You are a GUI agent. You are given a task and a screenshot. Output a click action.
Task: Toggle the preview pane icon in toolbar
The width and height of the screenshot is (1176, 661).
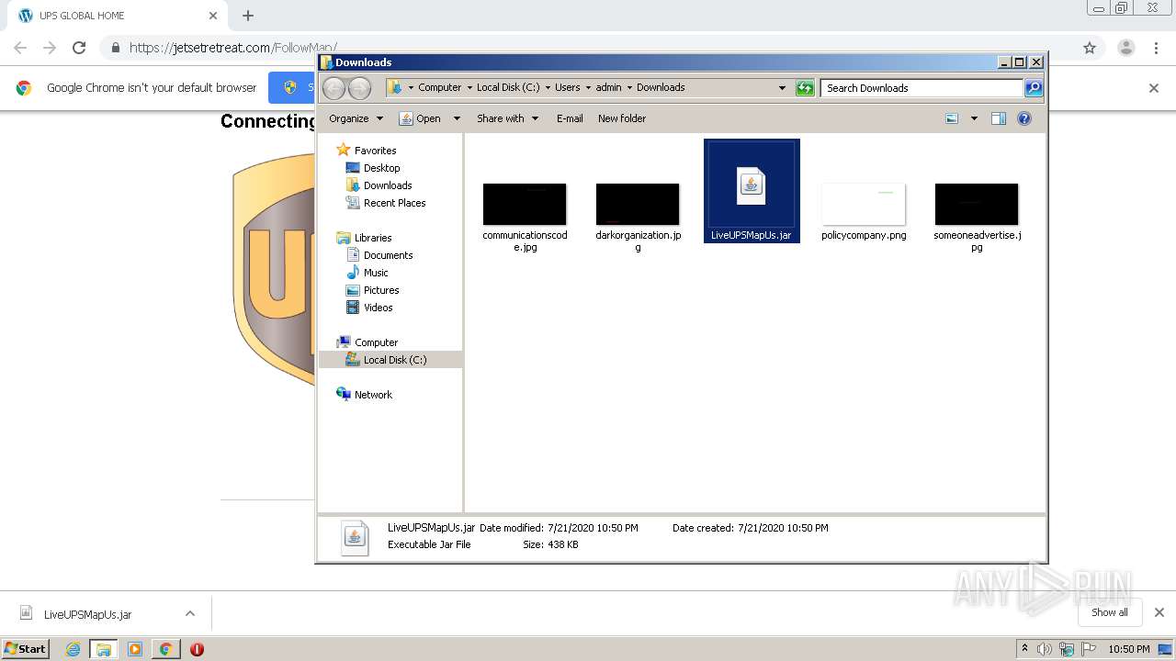point(999,118)
